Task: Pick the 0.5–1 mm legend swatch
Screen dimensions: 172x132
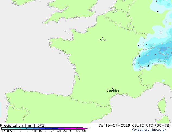Action: pos(11,128)
